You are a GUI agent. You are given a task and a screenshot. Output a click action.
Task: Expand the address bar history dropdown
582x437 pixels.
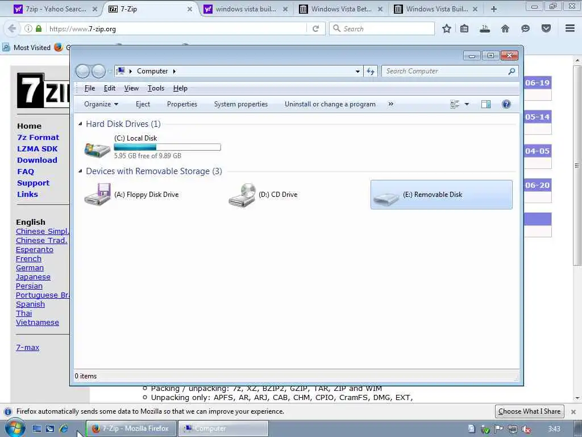click(x=357, y=71)
